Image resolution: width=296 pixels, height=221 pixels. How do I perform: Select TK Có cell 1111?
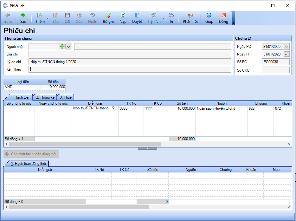click(x=156, y=108)
